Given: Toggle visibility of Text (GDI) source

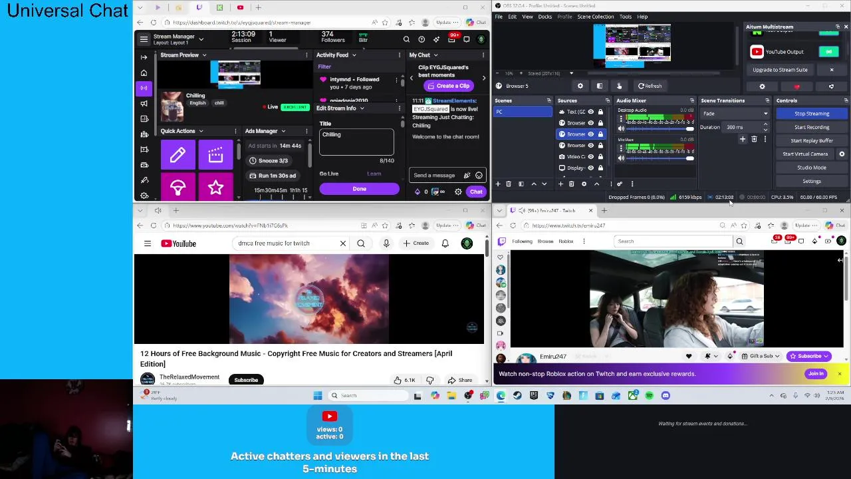Looking at the screenshot, I should (590, 112).
